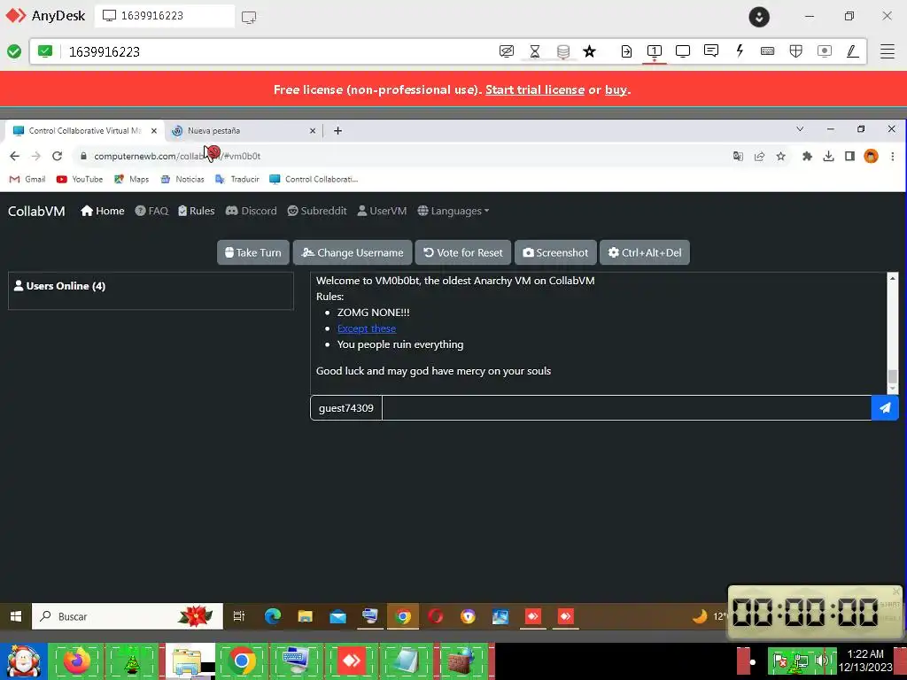Click the browser forward arrow
907x680 pixels.
pyautogui.click(x=35, y=156)
